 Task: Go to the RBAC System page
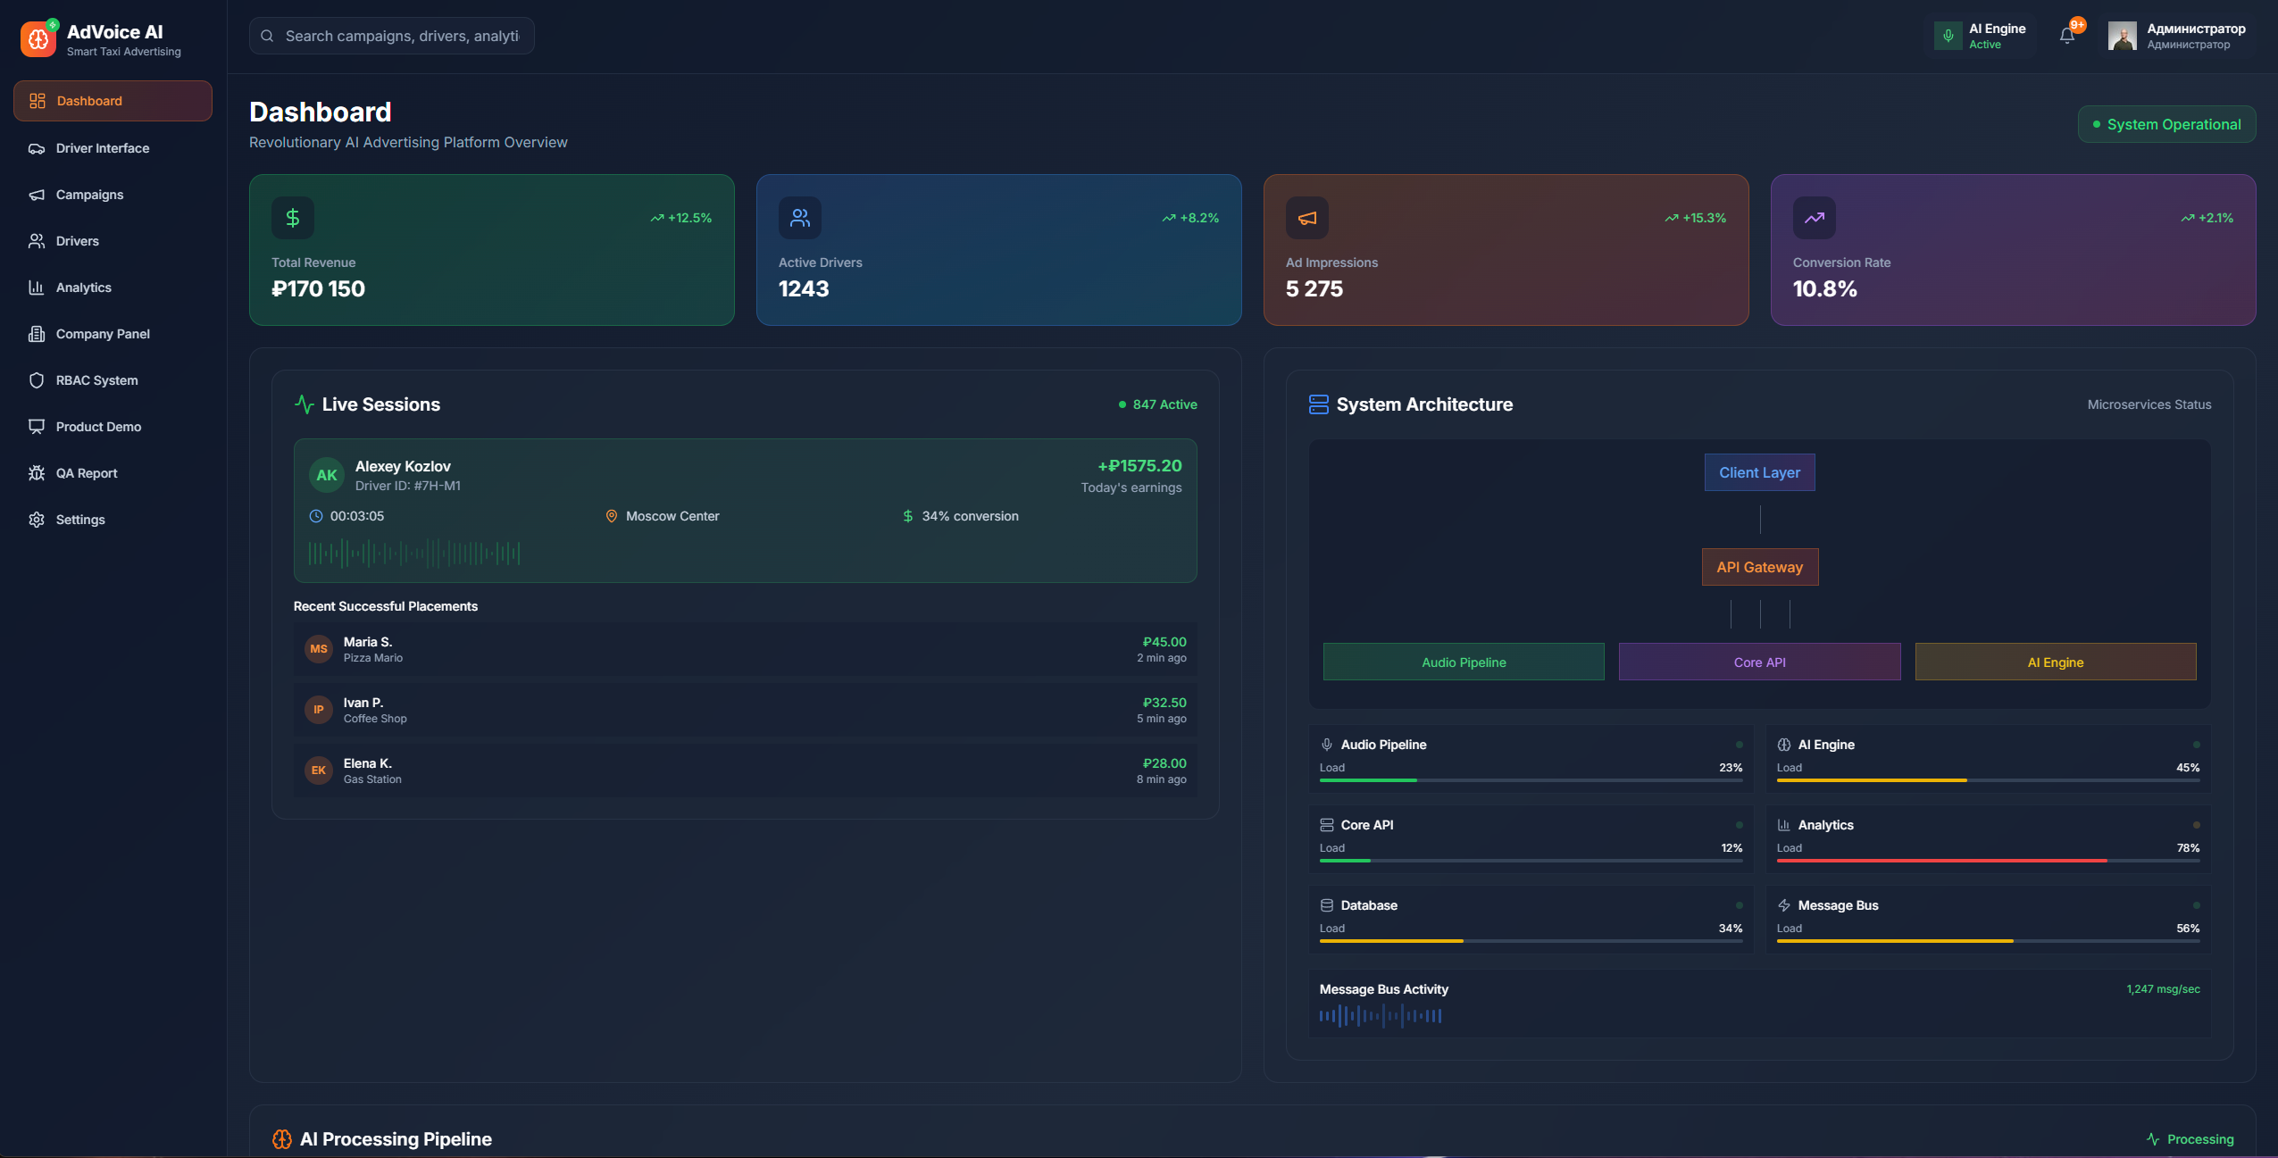96,380
